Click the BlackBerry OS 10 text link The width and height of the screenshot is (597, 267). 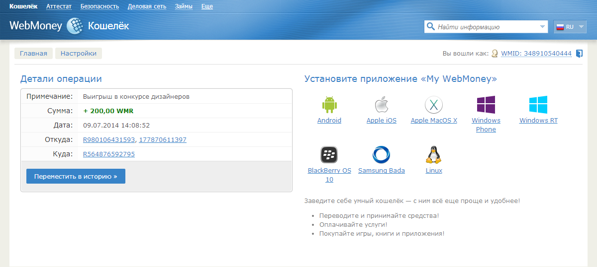point(329,175)
